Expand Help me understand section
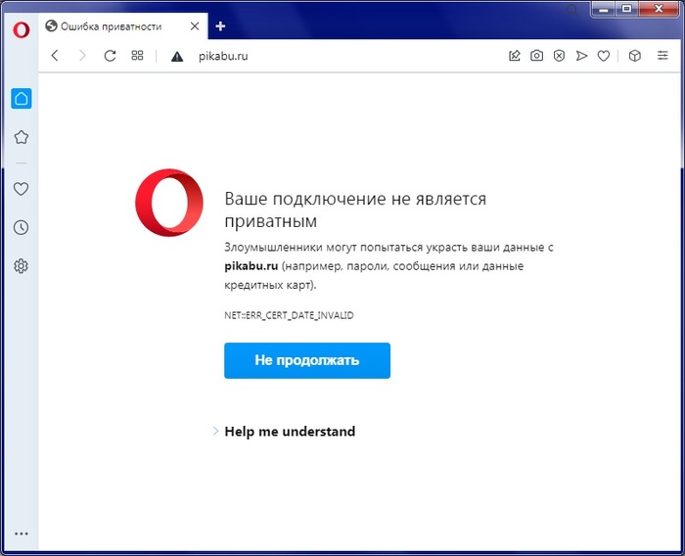Screen dimensions: 685x556 click(x=285, y=432)
